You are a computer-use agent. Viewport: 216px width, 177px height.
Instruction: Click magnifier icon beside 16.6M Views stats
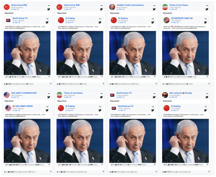click(x=49, y=164)
